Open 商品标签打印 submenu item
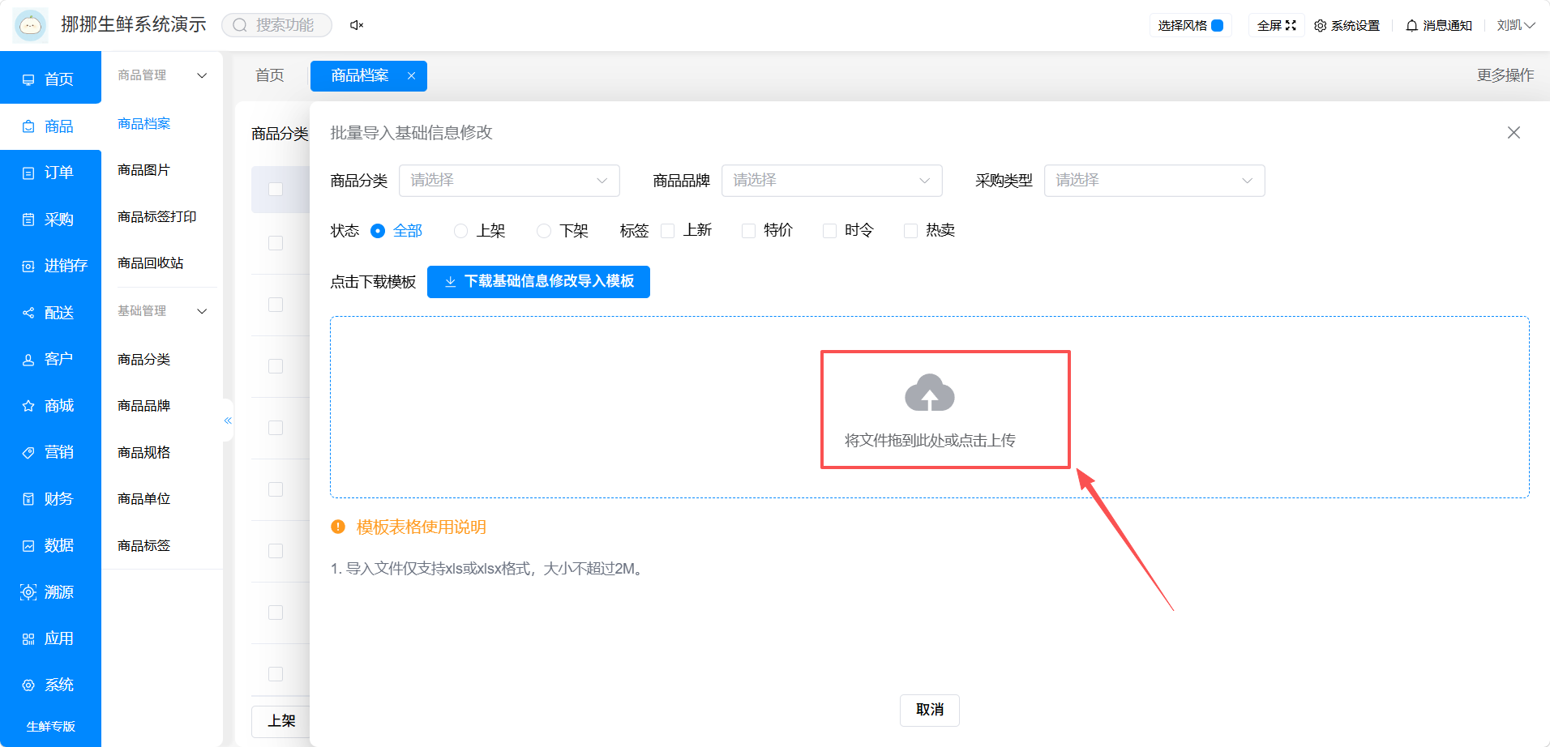This screenshot has width=1550, height=747. [x=157, y=216]
